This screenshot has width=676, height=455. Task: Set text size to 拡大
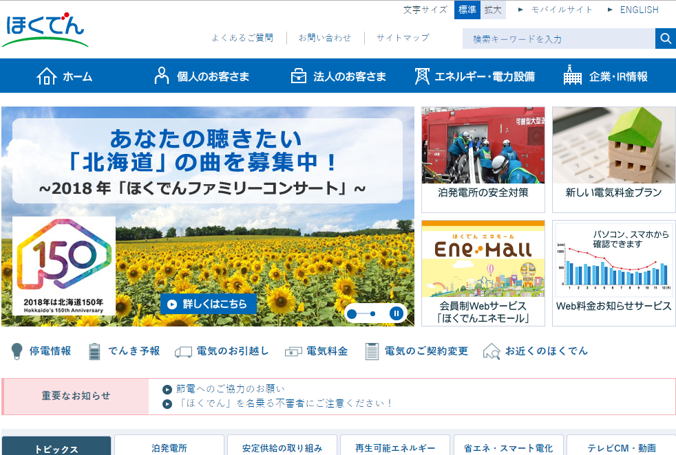click(x=493, y=10)
